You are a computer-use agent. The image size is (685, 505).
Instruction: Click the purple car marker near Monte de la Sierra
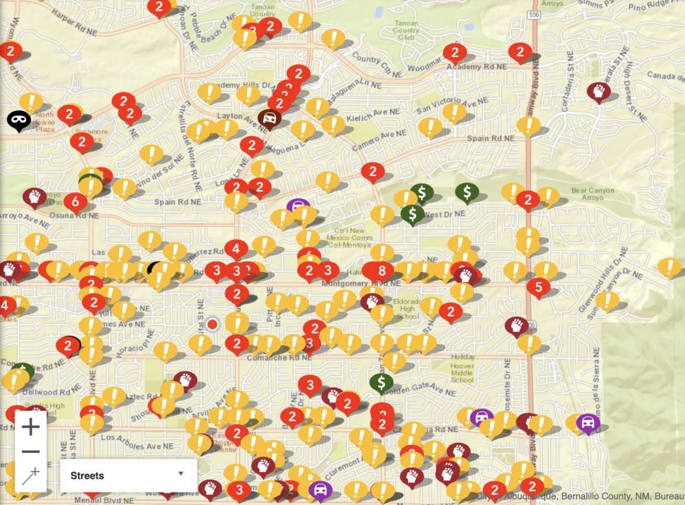pos(587,423)
